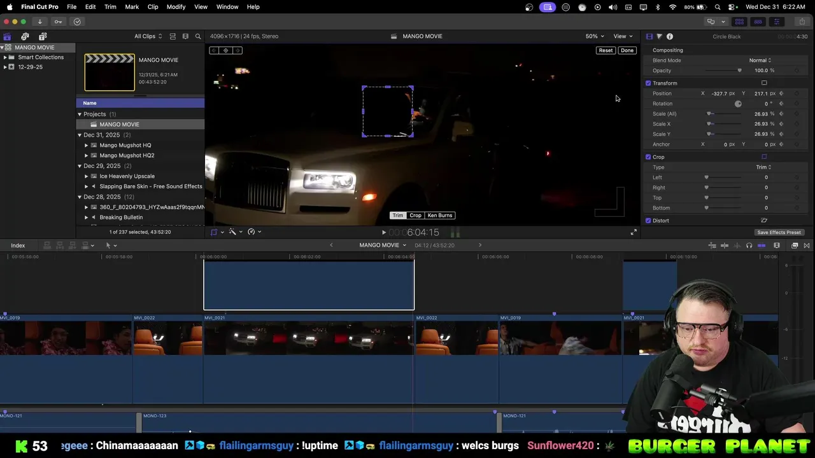Add keyframe using the diamond button in viewer
This screenshot has width=815, height=458.
225,50
